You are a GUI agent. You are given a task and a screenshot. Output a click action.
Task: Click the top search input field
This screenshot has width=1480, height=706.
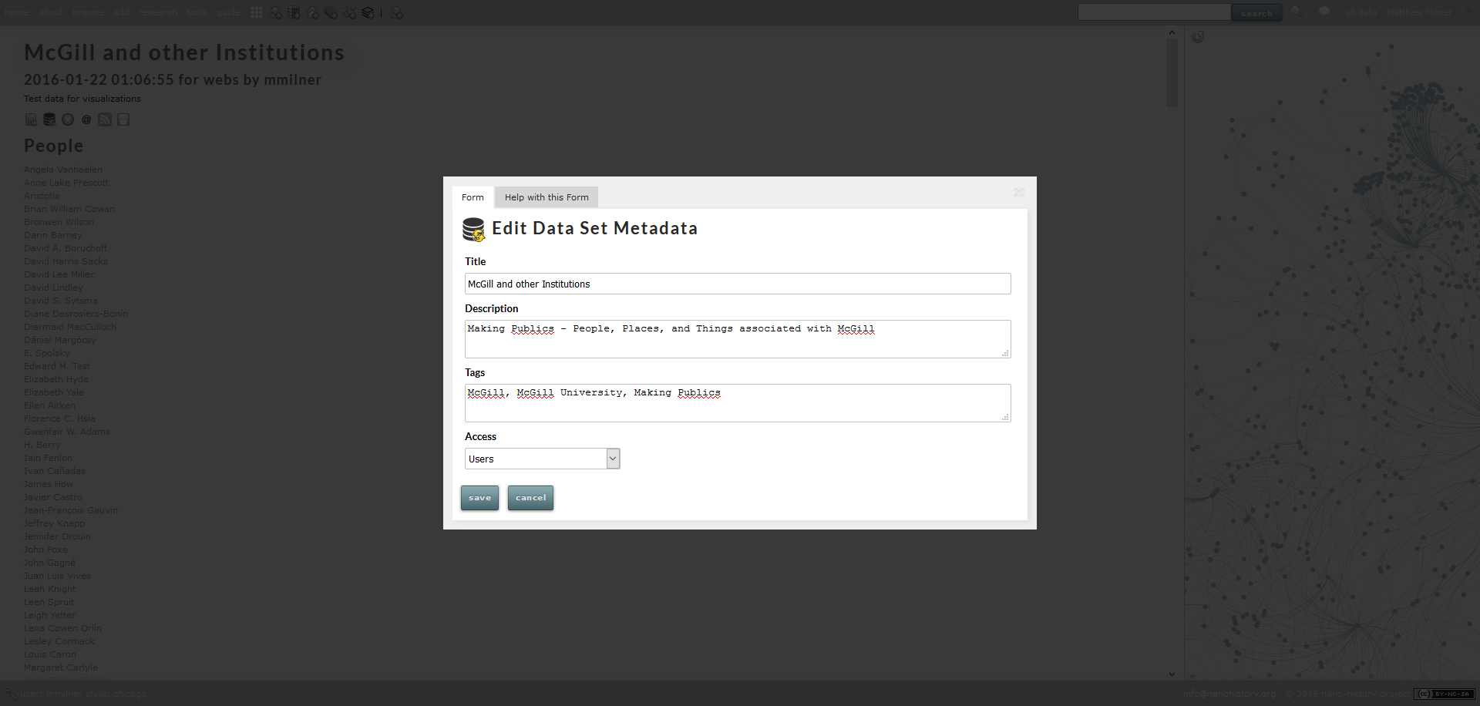(x=1154, y=12)
